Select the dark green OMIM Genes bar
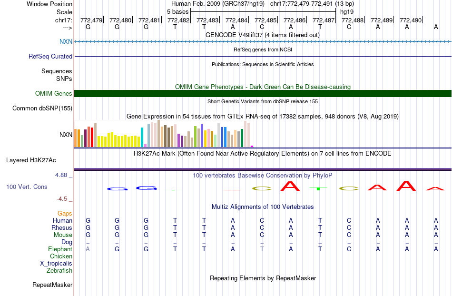Viewport: 452px width, 296px height. pos(263,93)
